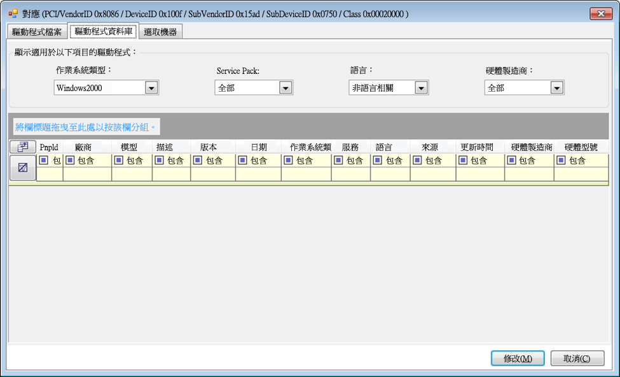620x377 pixels.
Task: Click the column chooser icon button
Action: click(x=23, y=147)
